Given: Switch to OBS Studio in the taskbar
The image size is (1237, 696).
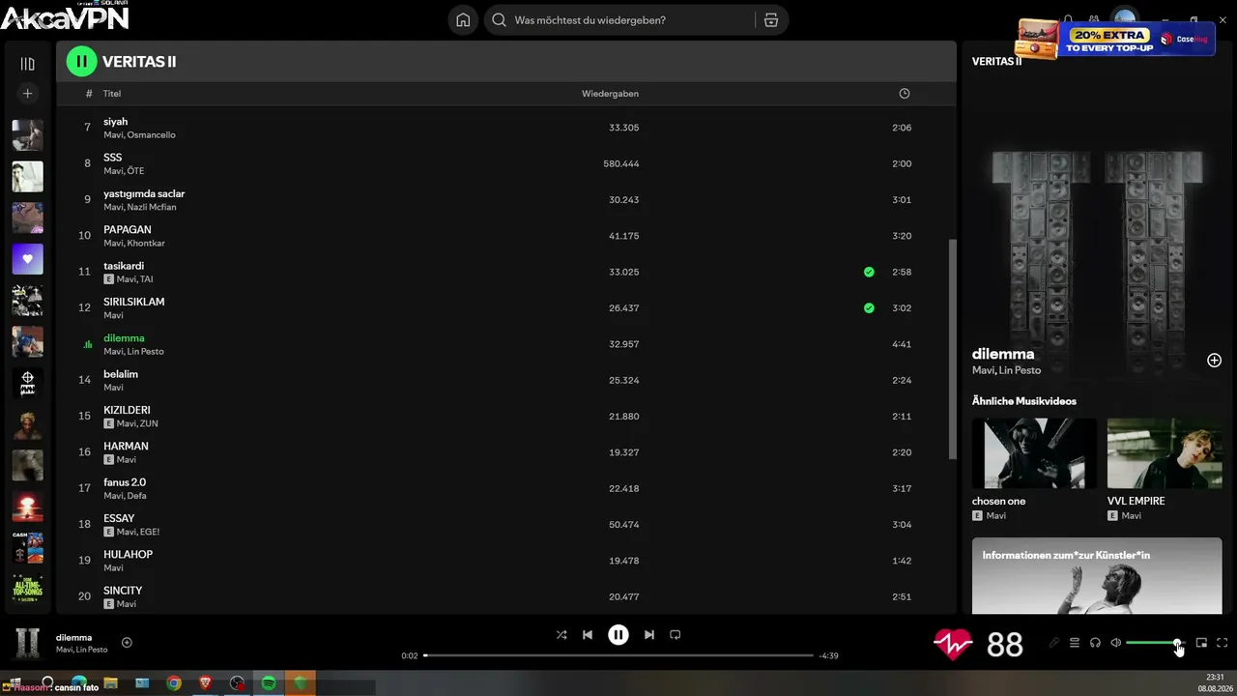Looking at the screenshot, I should (238, 683).
